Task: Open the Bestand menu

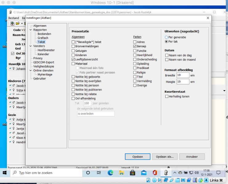Action: [x=14, y=18]
